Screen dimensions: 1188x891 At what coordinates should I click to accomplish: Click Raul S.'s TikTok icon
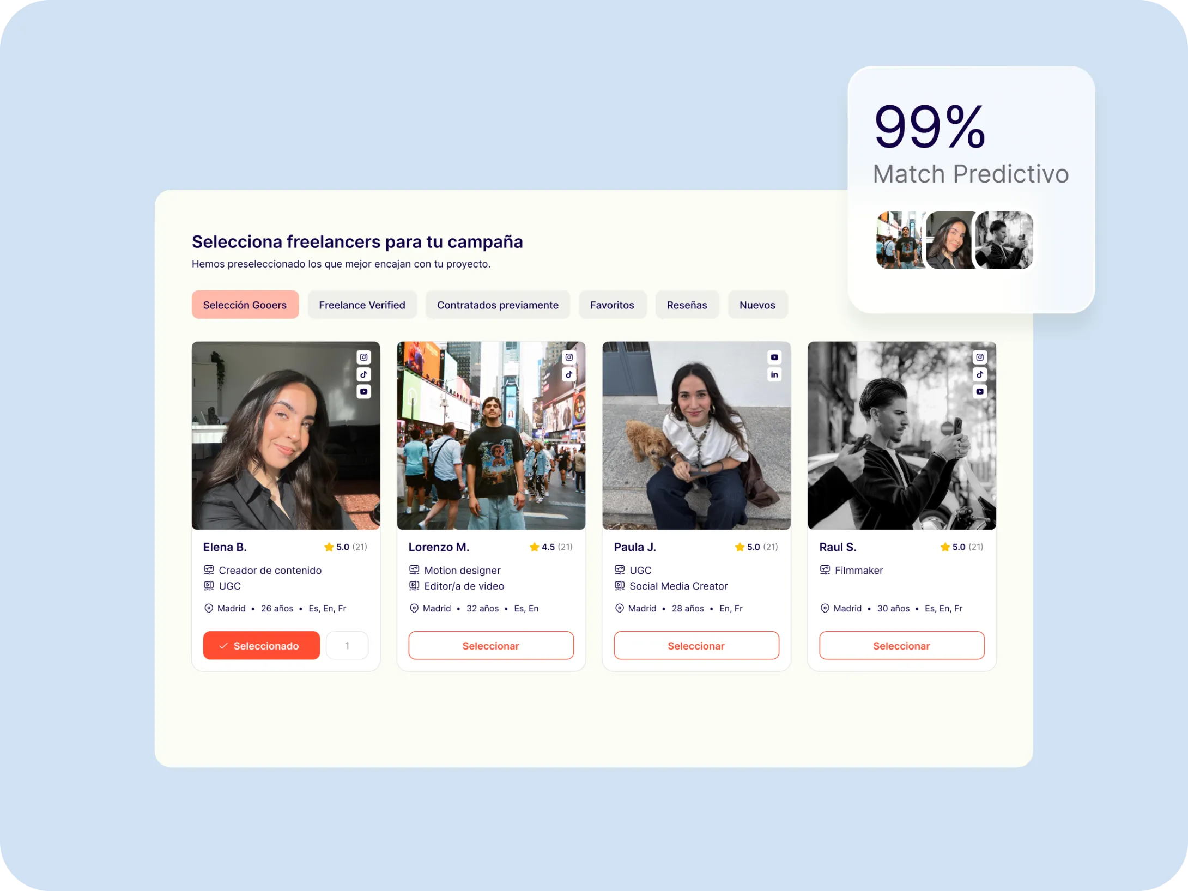[980, 374]
